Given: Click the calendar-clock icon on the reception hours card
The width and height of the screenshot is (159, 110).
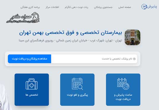Looking at the screenshot, I should pyautogui.click(x=123, y=84).
